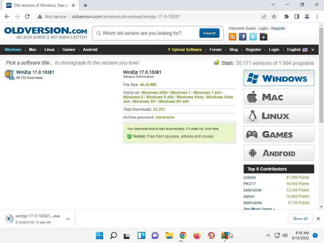The image size is (324, 243).
Task: Open the Facebook icon in header
Action: coord(243,37)
